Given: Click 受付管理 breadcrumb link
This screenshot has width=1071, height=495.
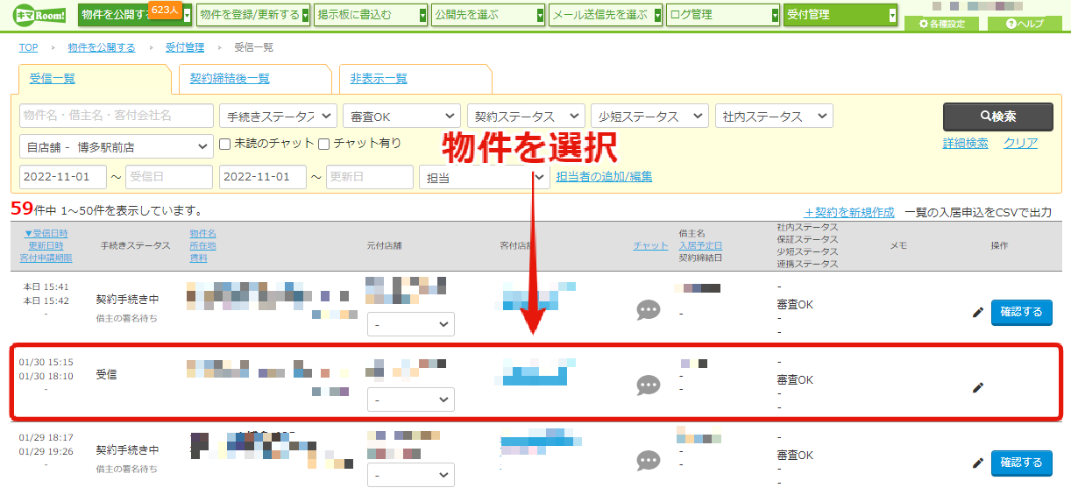Looking at the screenshot, I should click(x=185, y=47).
